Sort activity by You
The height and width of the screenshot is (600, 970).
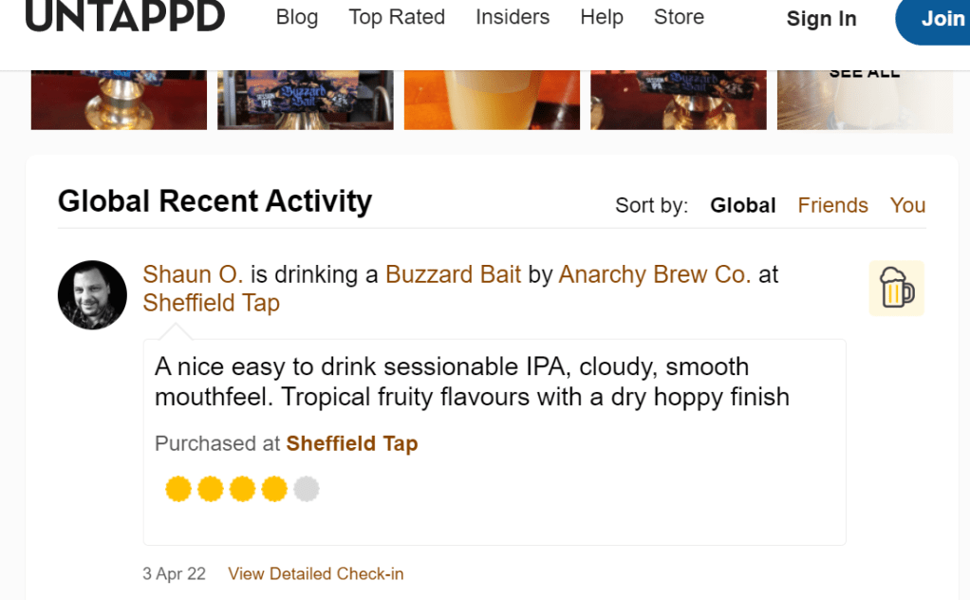coord(907,206)
